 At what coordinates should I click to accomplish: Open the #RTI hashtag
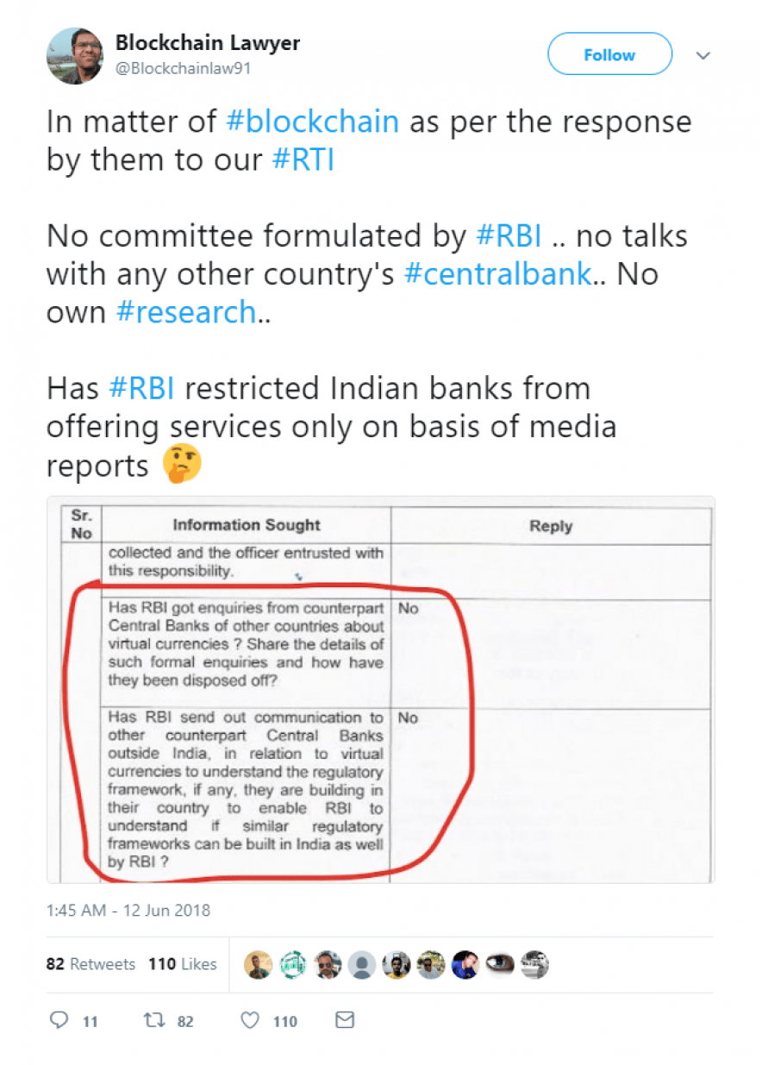[x=302, y=160]
